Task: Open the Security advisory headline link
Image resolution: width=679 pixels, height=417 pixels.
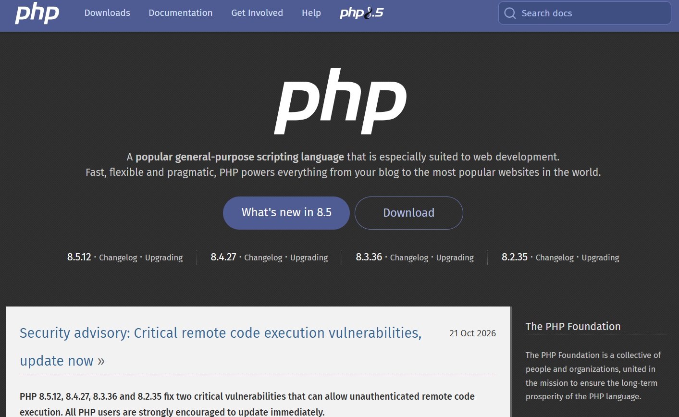Action: pyautogui.click(x=221, y=346)
